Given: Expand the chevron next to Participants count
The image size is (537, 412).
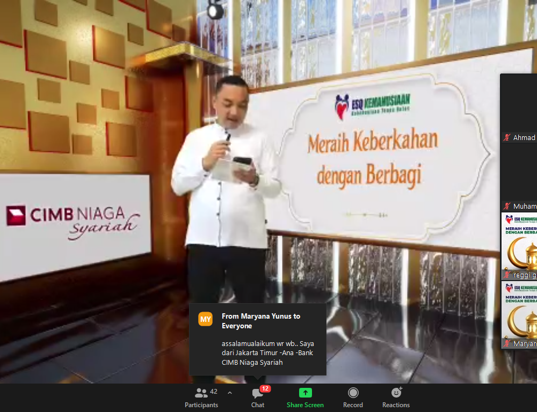Looking at the screenshot, I should click(230, 393).
